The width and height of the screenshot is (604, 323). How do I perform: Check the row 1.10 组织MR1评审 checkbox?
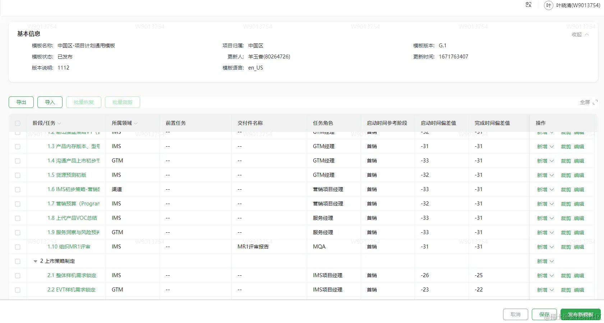(18, 247)
